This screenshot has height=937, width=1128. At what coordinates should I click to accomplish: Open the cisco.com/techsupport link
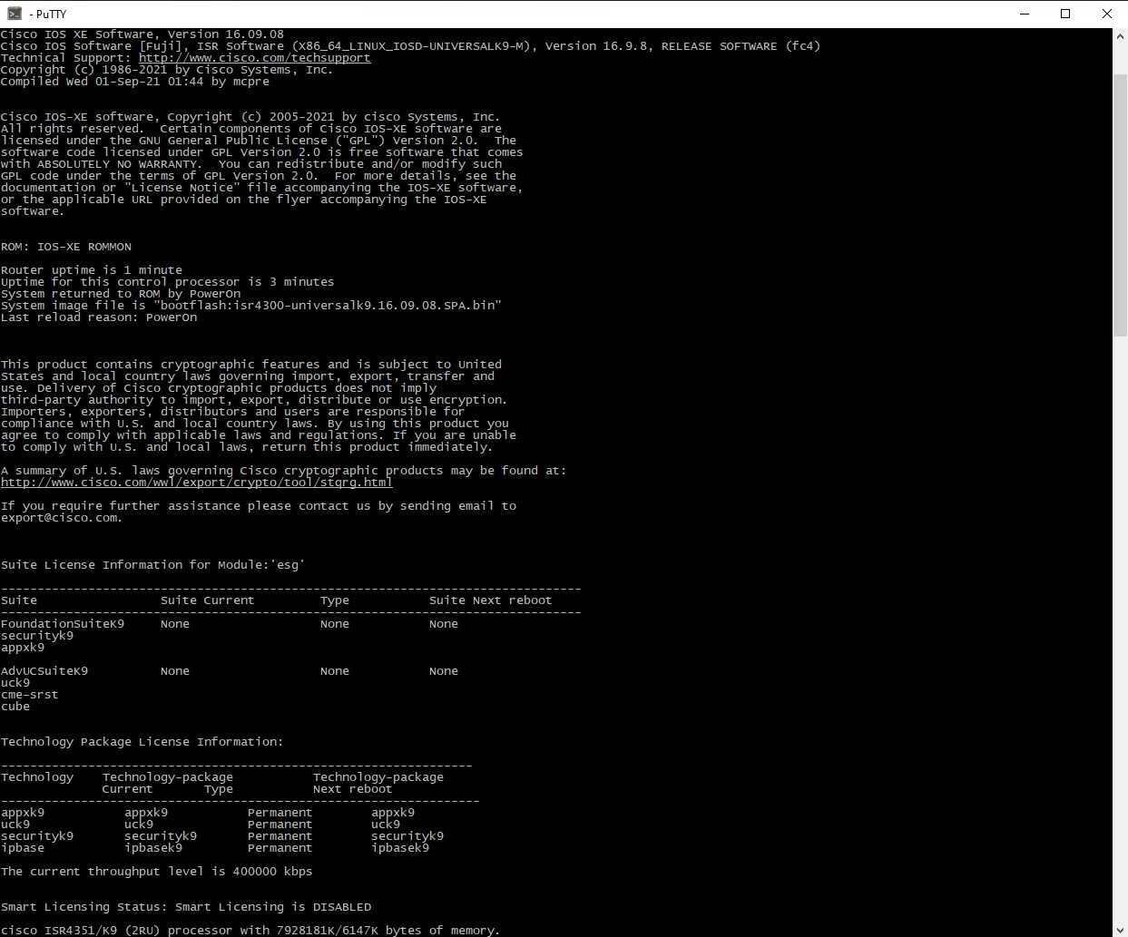click(x=254, y=58)
